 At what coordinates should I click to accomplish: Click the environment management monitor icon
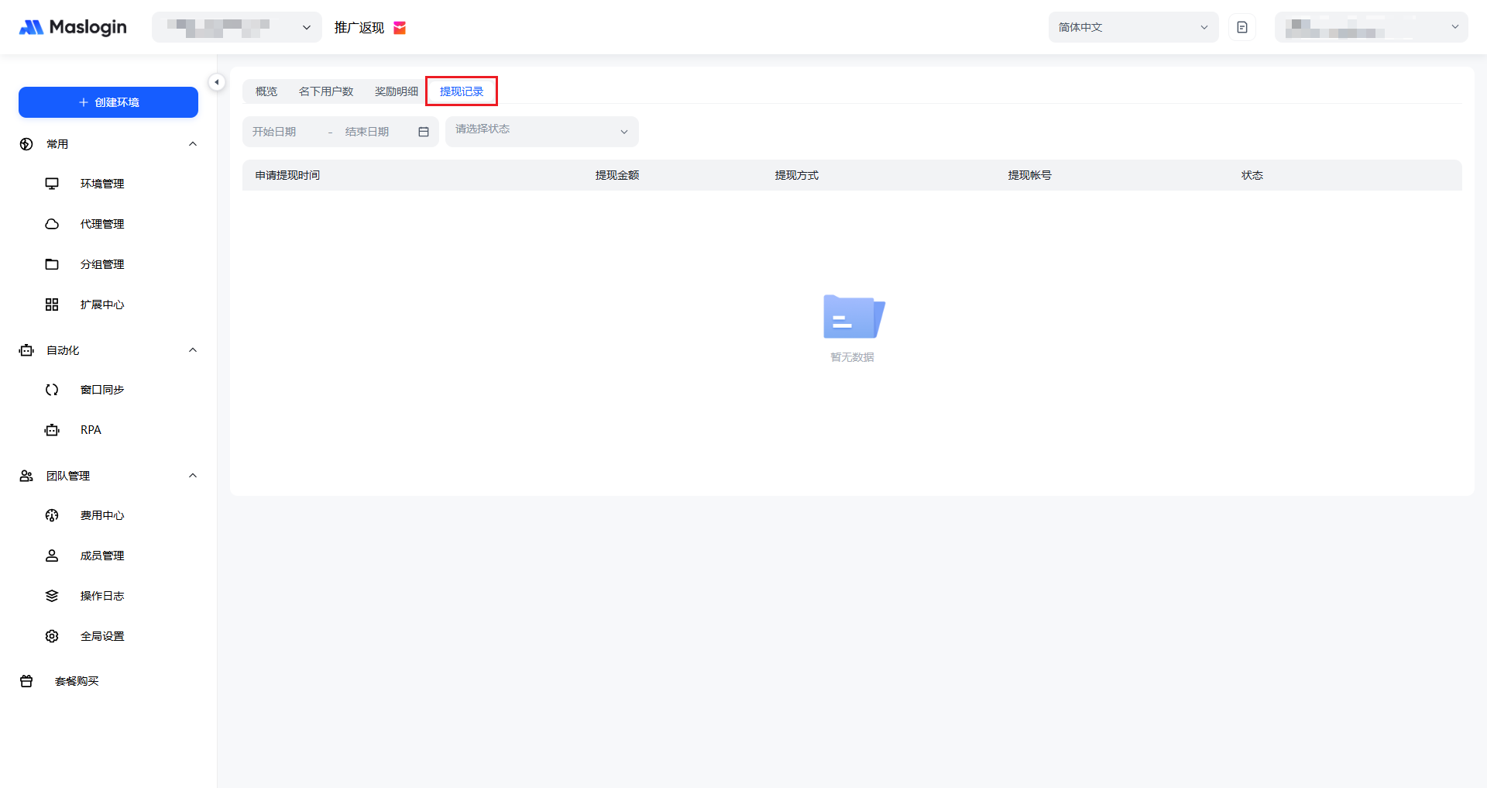52,184
